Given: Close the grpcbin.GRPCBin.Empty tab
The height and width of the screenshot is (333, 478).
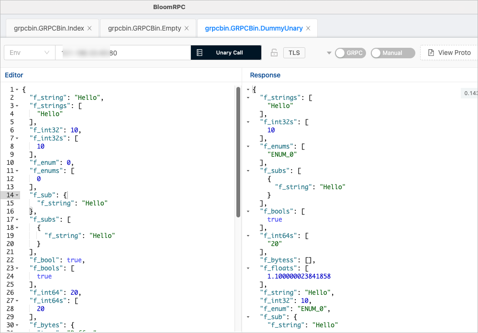Looking at the screenshot, I should (187, 28).
